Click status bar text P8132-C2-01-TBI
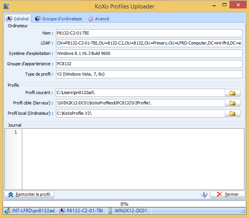 (85, 211)
